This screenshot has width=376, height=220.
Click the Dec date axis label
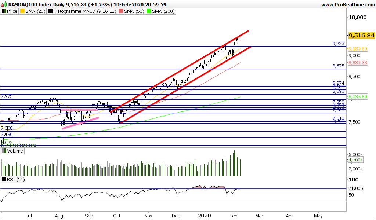click(176, 216)
